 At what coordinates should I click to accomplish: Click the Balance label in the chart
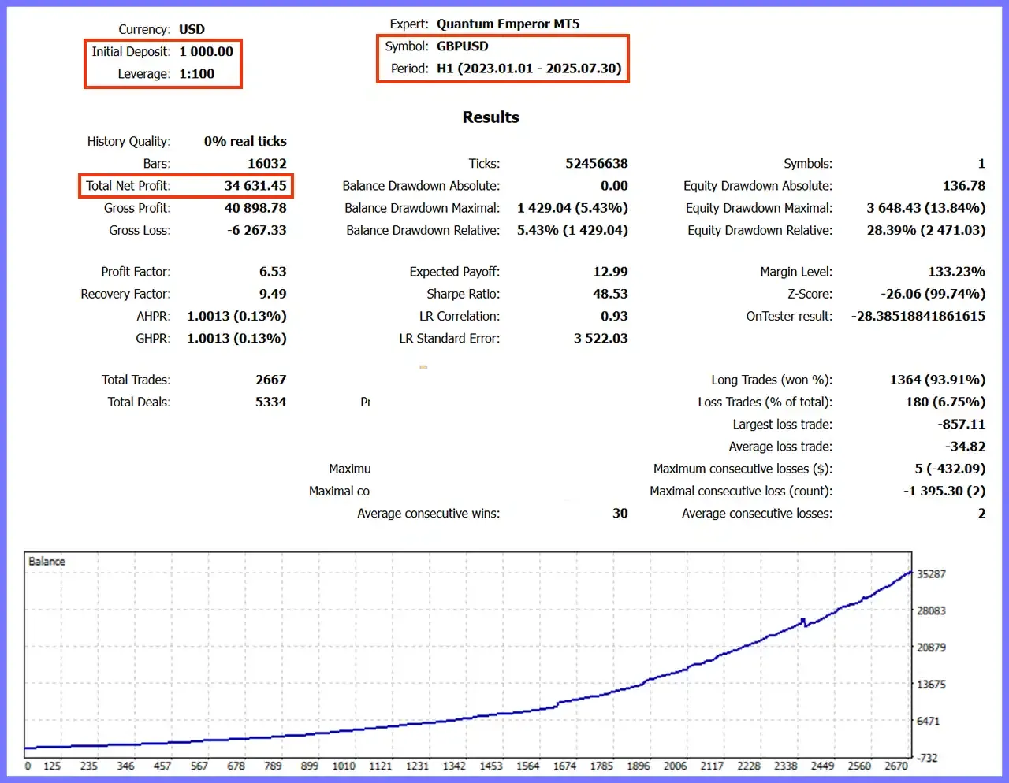pyautogui.click(x=47, y=562)
